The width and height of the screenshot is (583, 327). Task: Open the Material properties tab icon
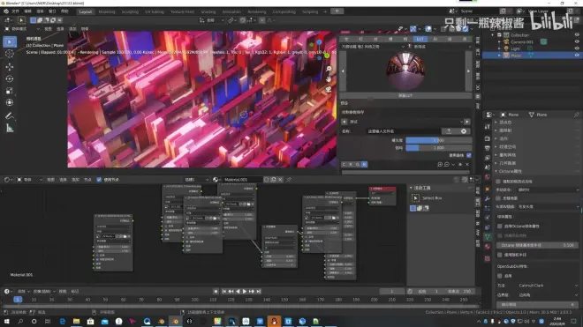pyautogui.click(x=488, y=247)
